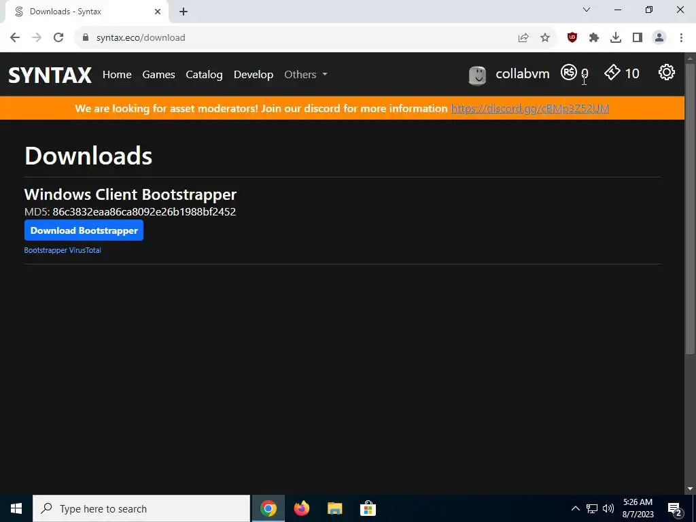Share this page icon in address bar
This screenshot has height=522, width=696.
pyautogui.click(x=523, y=38)
